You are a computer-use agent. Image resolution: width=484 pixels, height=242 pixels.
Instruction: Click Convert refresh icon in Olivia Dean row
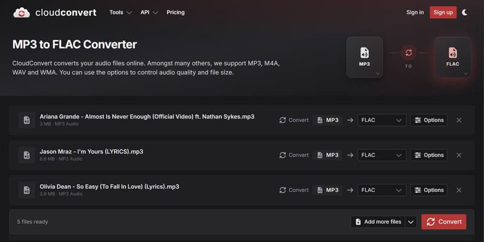283,190
